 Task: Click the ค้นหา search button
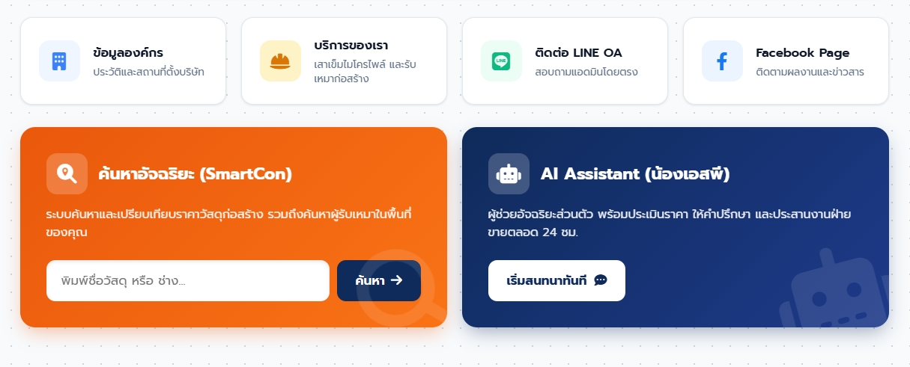click(379, 280)
